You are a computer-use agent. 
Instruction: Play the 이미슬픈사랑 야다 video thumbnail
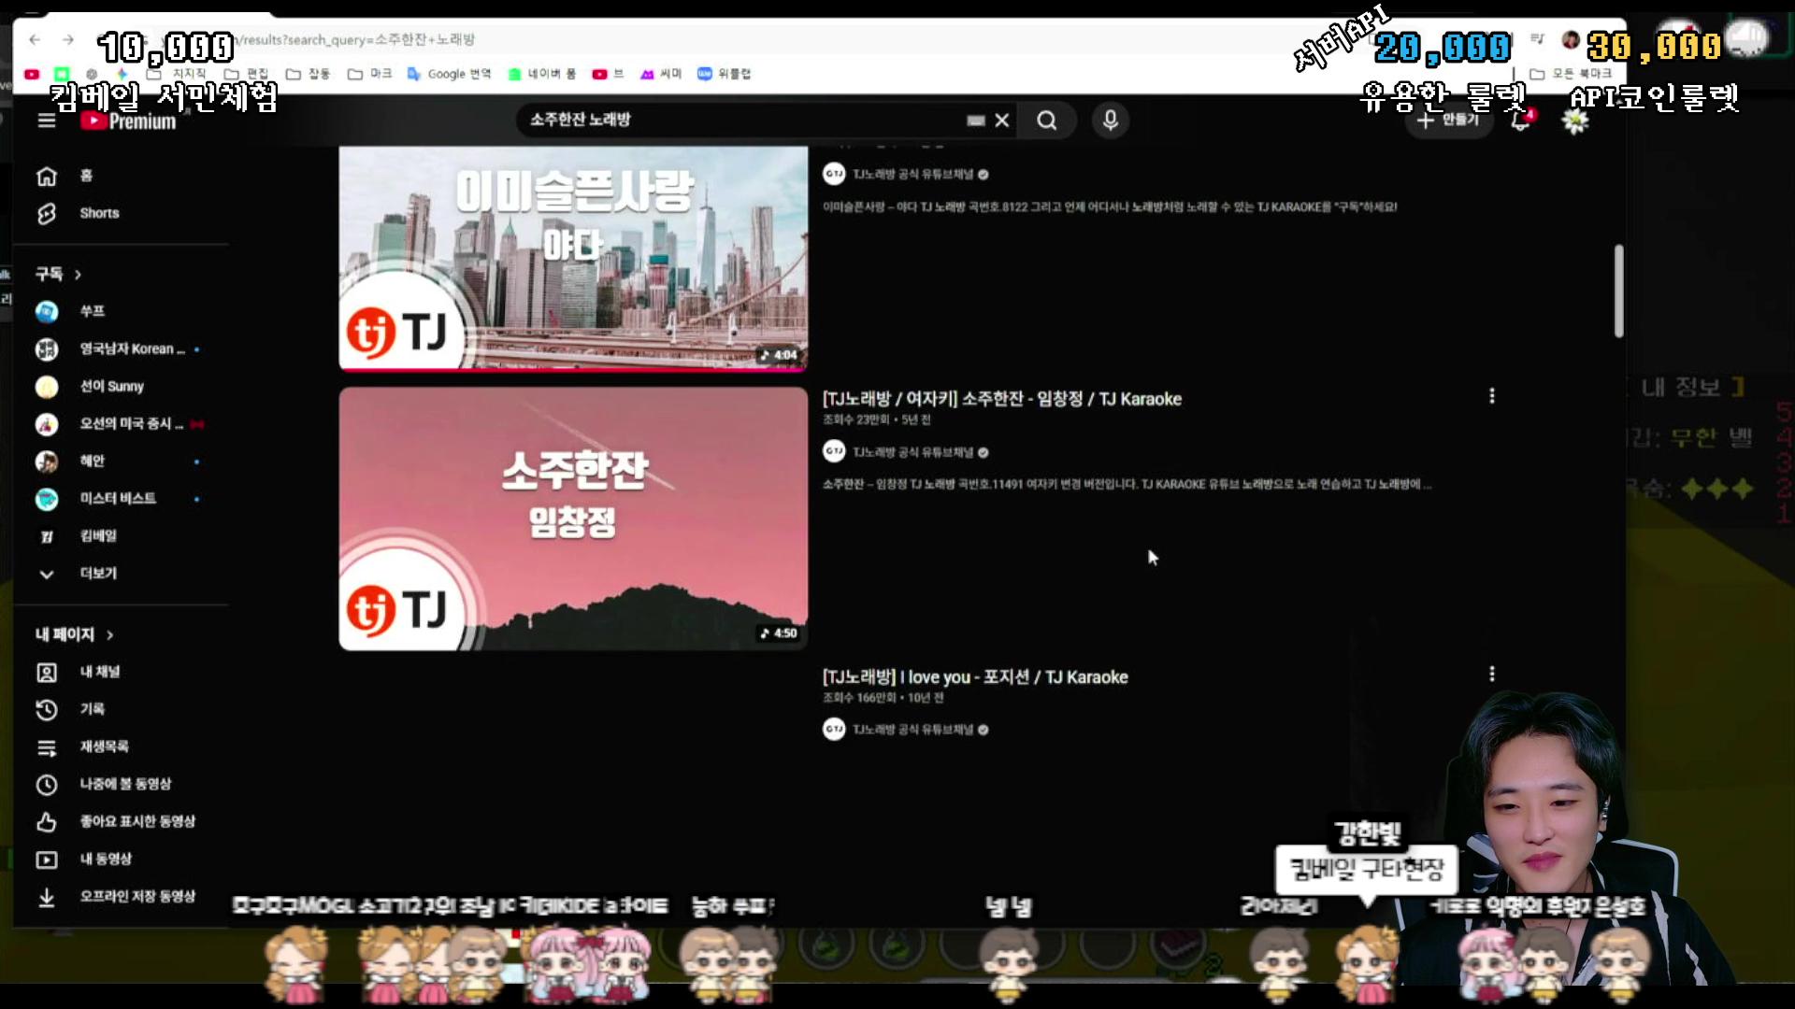573,258
